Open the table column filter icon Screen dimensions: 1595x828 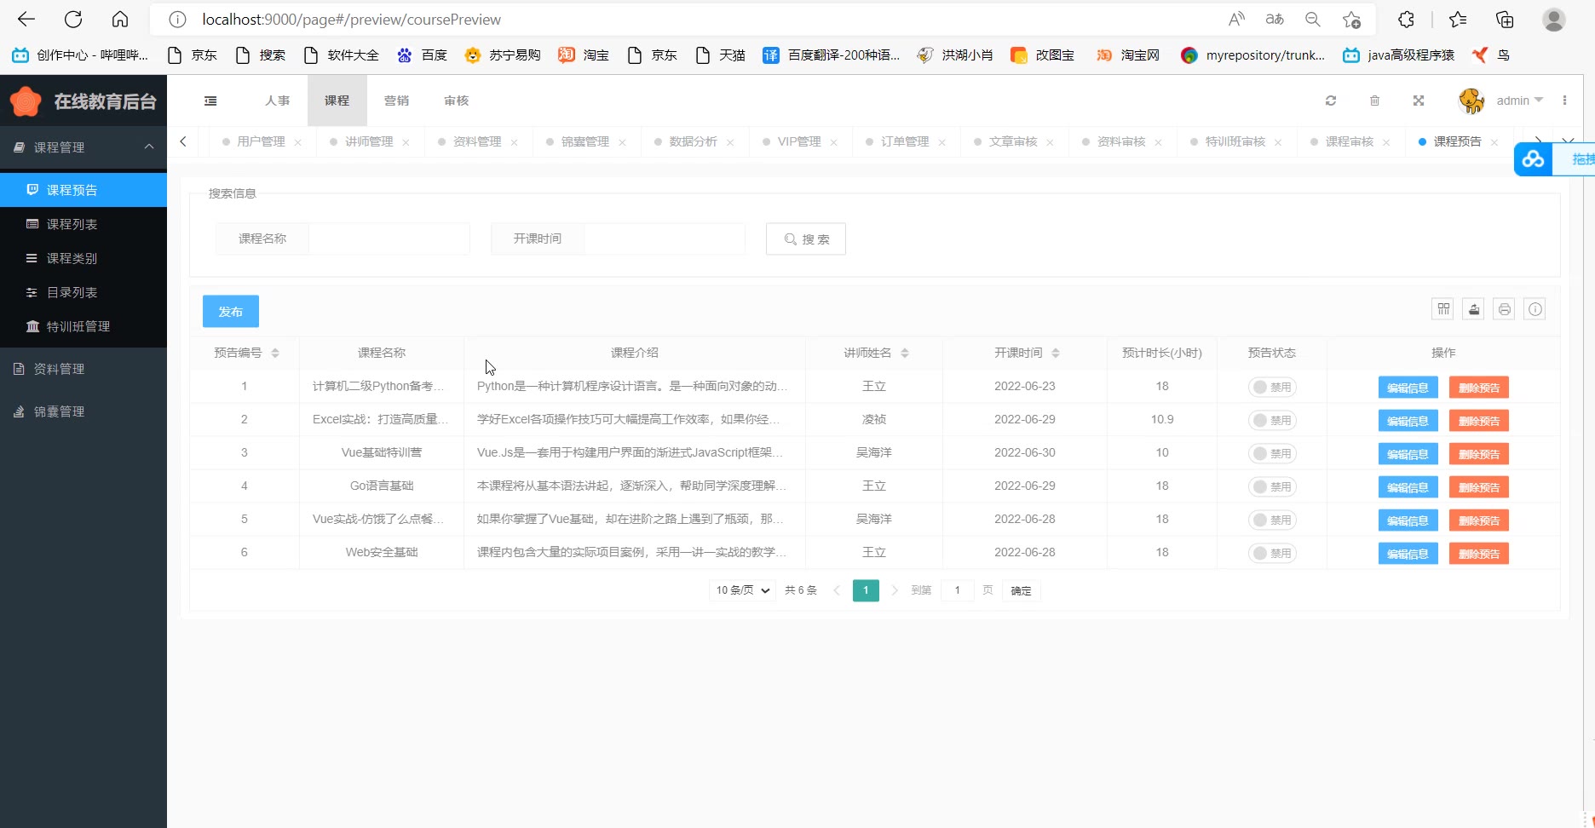coord(1442,309)
